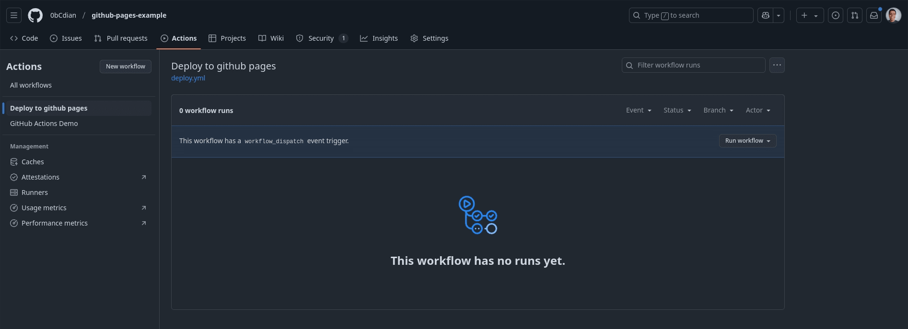This screenshot has height=329, width=908.
Task: Open the repository Settings tab
Action: coord(429,38)
